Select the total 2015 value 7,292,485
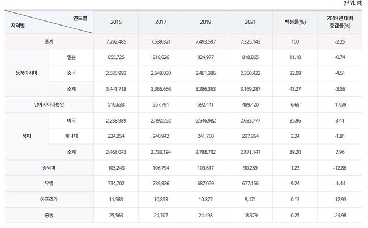The width and height of the screenshot is (368, 228). coord(115,42)
